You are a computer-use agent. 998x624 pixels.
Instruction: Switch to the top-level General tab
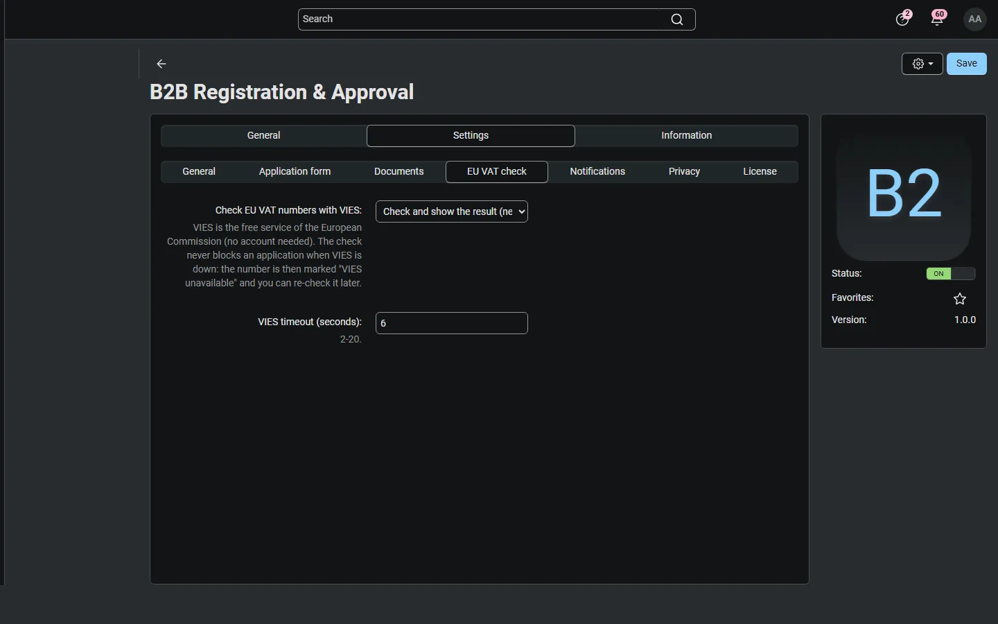264,136
